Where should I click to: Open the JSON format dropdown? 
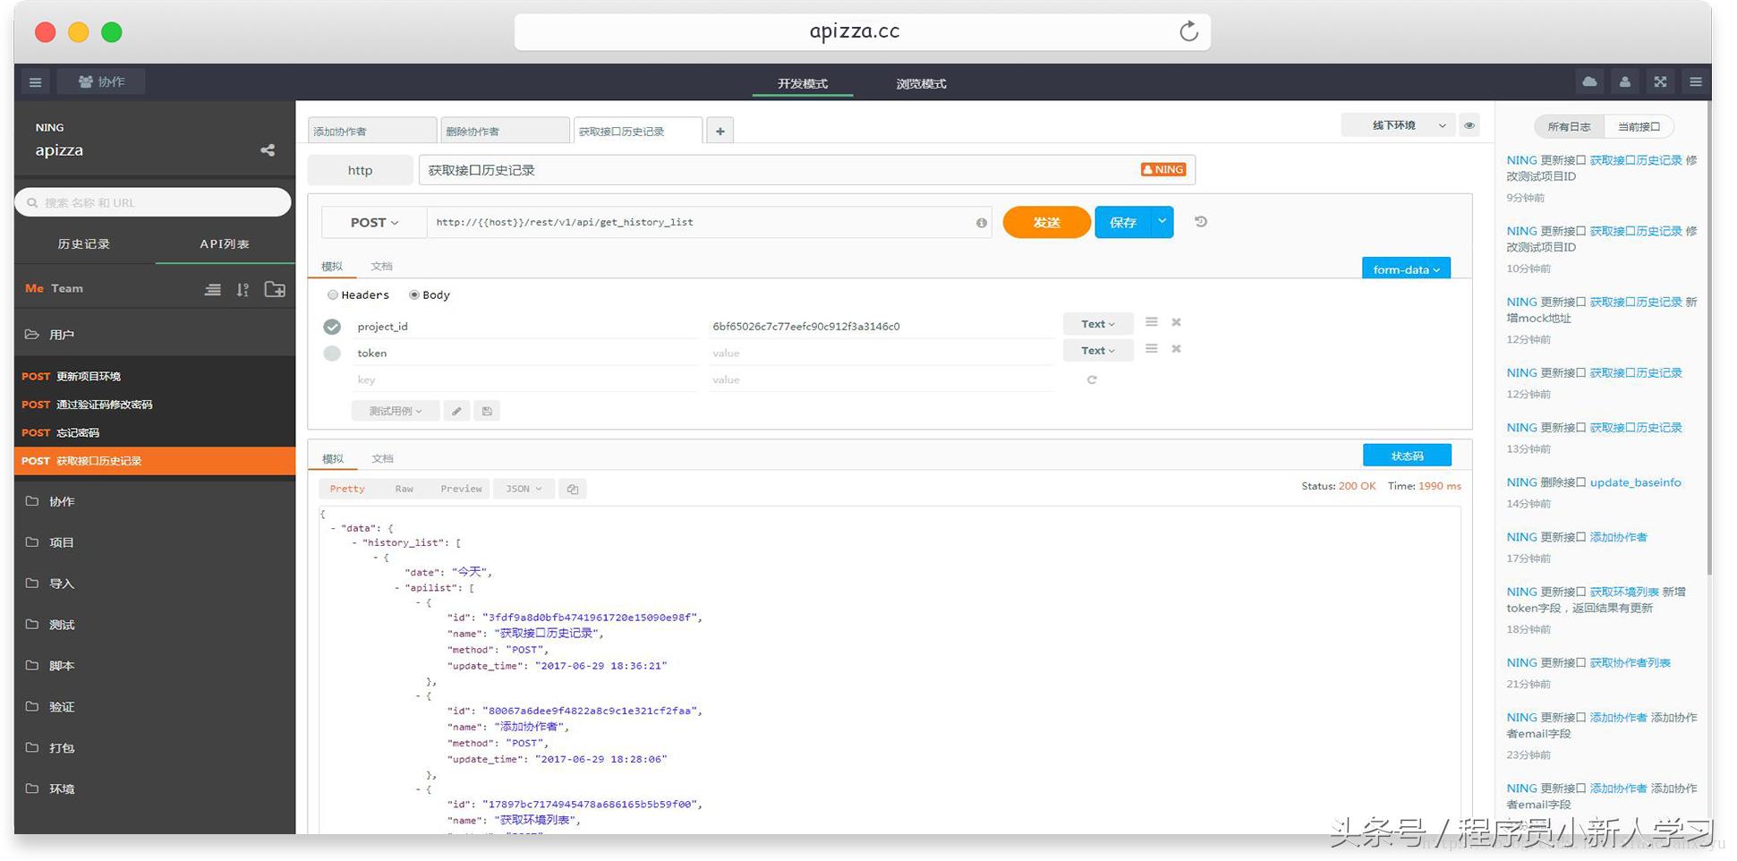coord(524,489)
